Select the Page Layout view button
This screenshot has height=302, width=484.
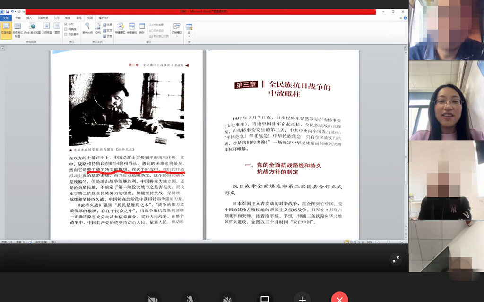[6, 27]
